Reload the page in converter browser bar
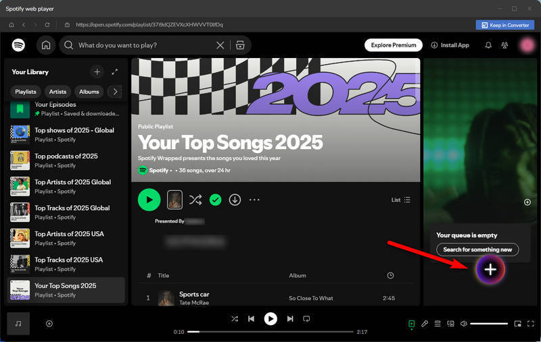The image size is (541, 342). pos(47,25)
